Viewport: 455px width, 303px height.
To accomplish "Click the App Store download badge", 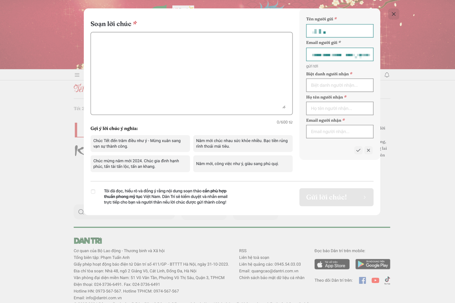I will [x=332, y=264].
